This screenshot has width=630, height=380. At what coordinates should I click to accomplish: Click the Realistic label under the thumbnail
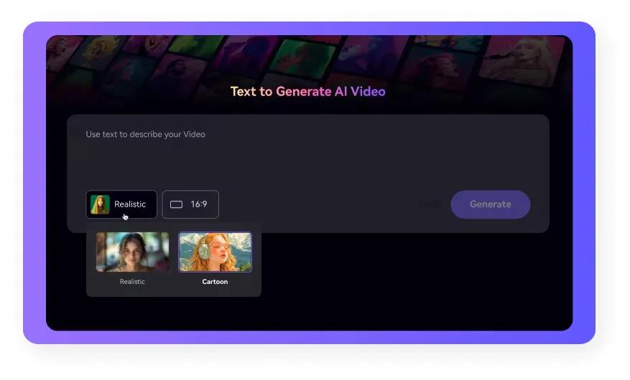pyautogui.click(x=132, y=282)
